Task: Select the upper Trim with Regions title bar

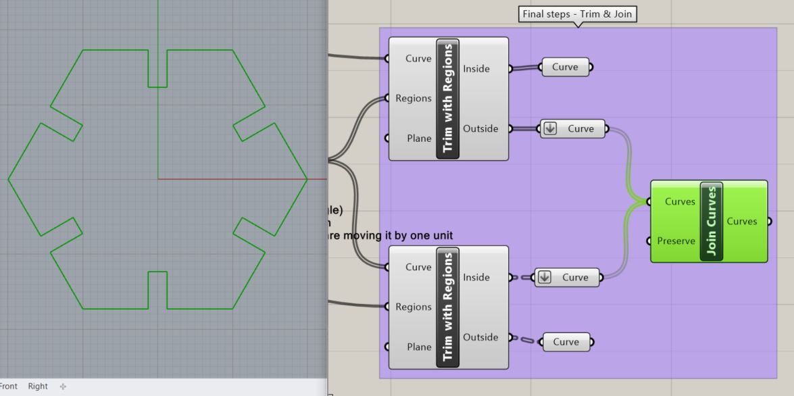Action: [x=447, y=99]
